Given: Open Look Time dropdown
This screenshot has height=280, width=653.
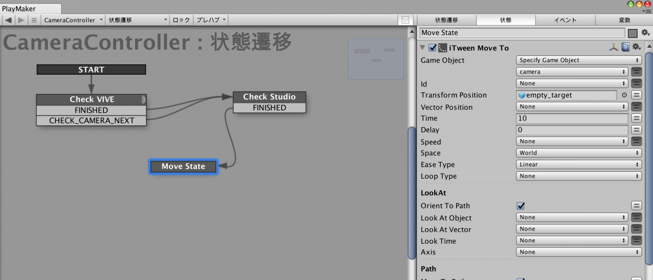Looking at the screenshot, I should (x=572, y=241).
